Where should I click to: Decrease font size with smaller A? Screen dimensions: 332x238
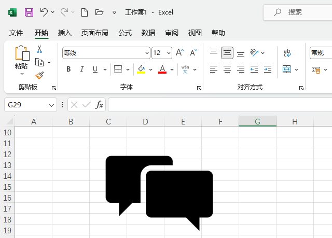[193, 52]
